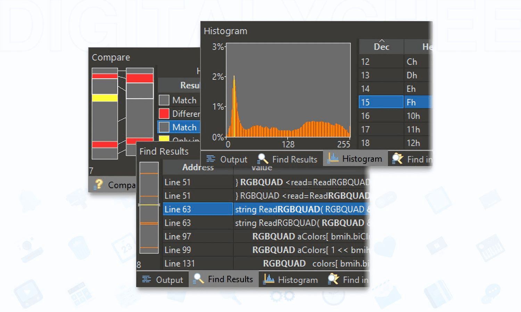Click the Histogram tab bar-chart icon
This screenshot has width=521, height=312.
click(x=333, y=158)
